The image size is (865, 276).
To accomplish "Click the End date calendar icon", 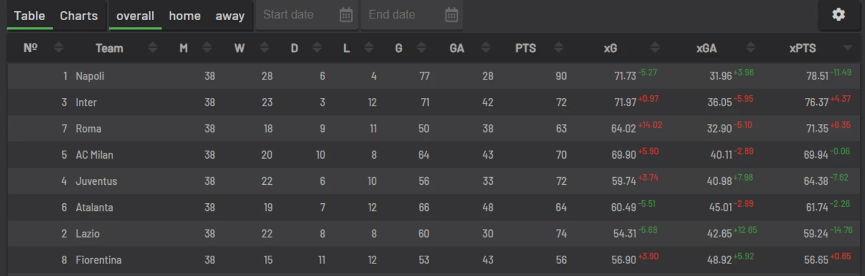I will tap(451, 15).
